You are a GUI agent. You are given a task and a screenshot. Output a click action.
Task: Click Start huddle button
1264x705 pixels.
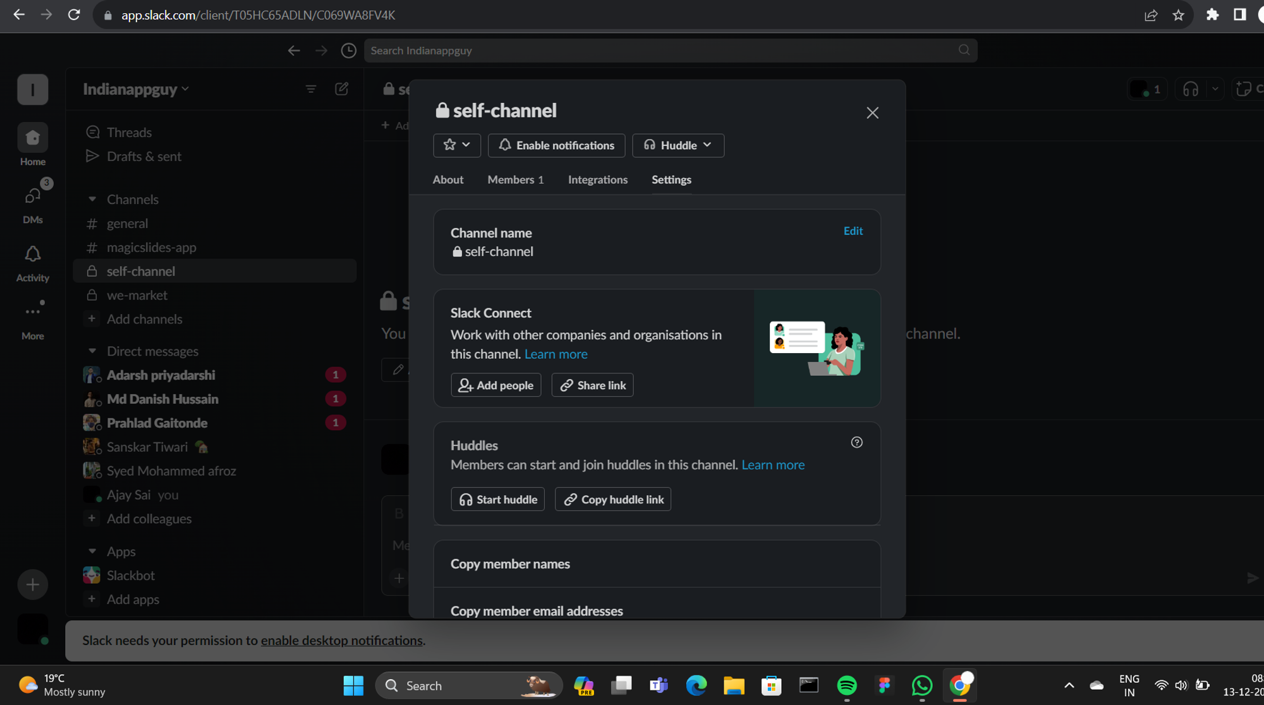(x=497, y=499)
